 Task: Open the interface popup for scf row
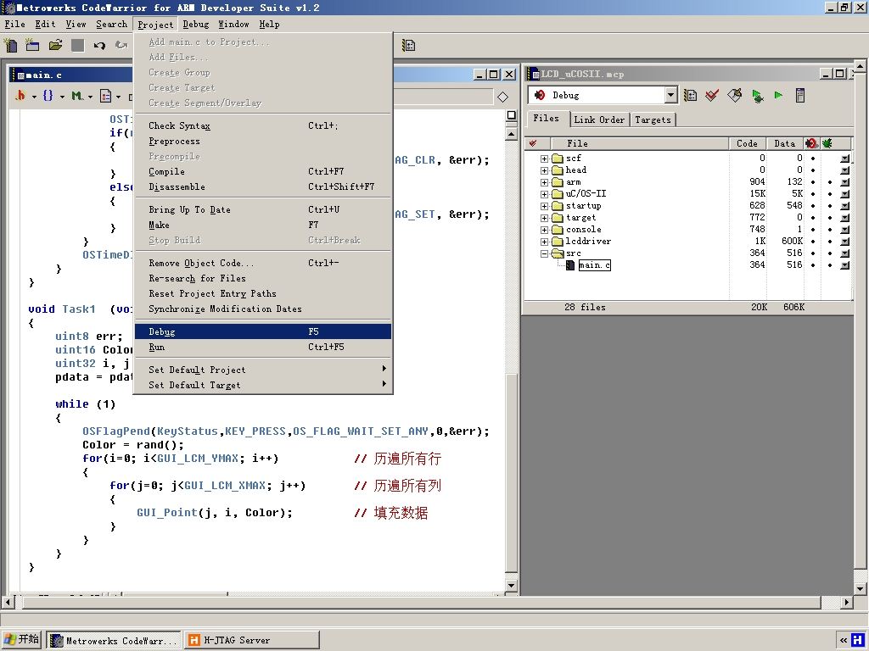tap(844, 159)
